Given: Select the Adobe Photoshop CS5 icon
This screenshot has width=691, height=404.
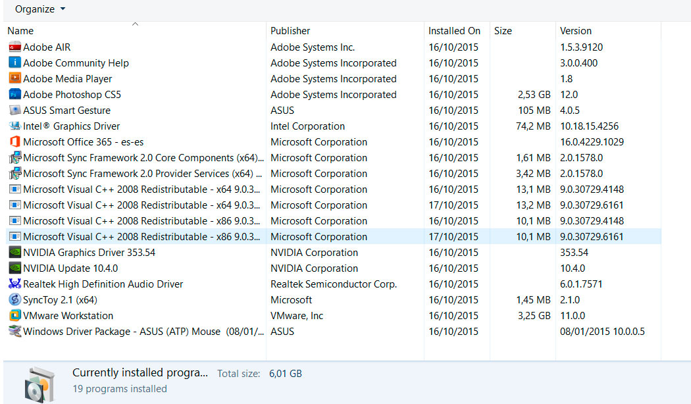Looking at the screenshot, I should point(14,95).
